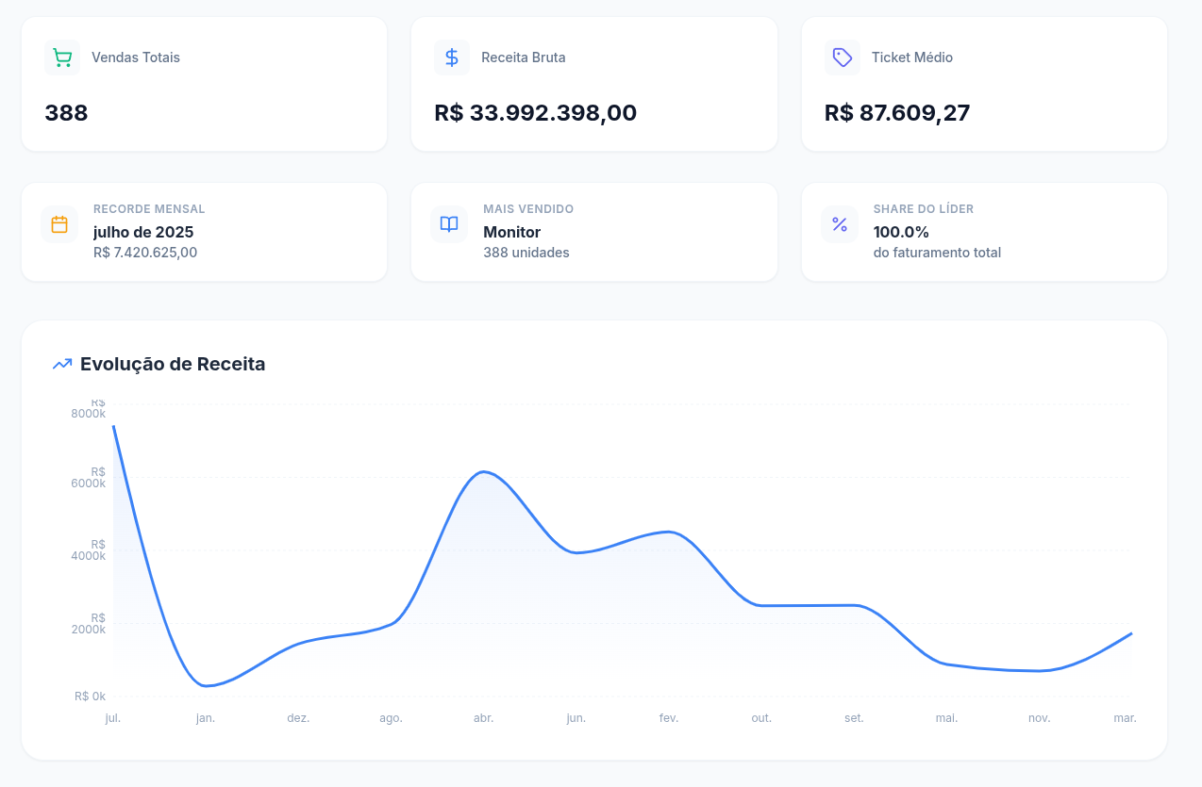Click the 388 total sales value
The height and width of the screenshot is (787, 1202).
66,113
